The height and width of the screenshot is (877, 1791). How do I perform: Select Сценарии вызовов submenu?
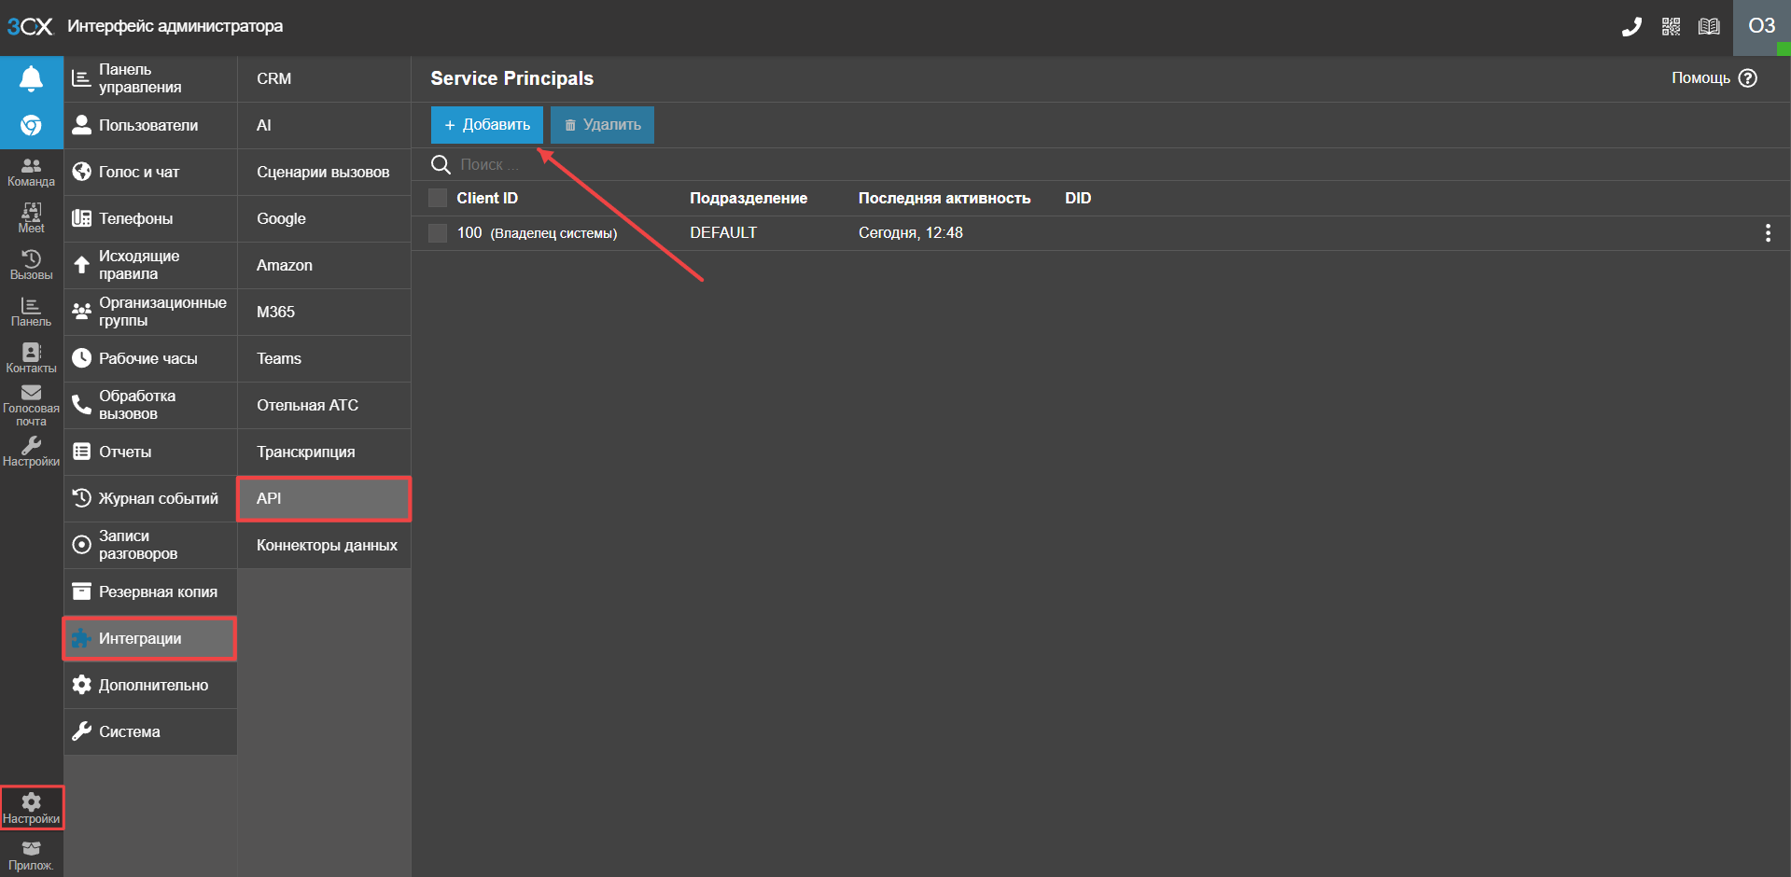pos(324,172)
